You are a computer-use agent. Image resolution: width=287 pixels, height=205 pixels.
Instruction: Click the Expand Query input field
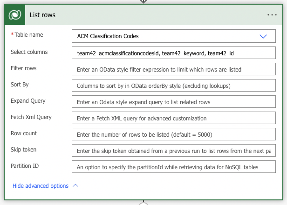(174, 102)
